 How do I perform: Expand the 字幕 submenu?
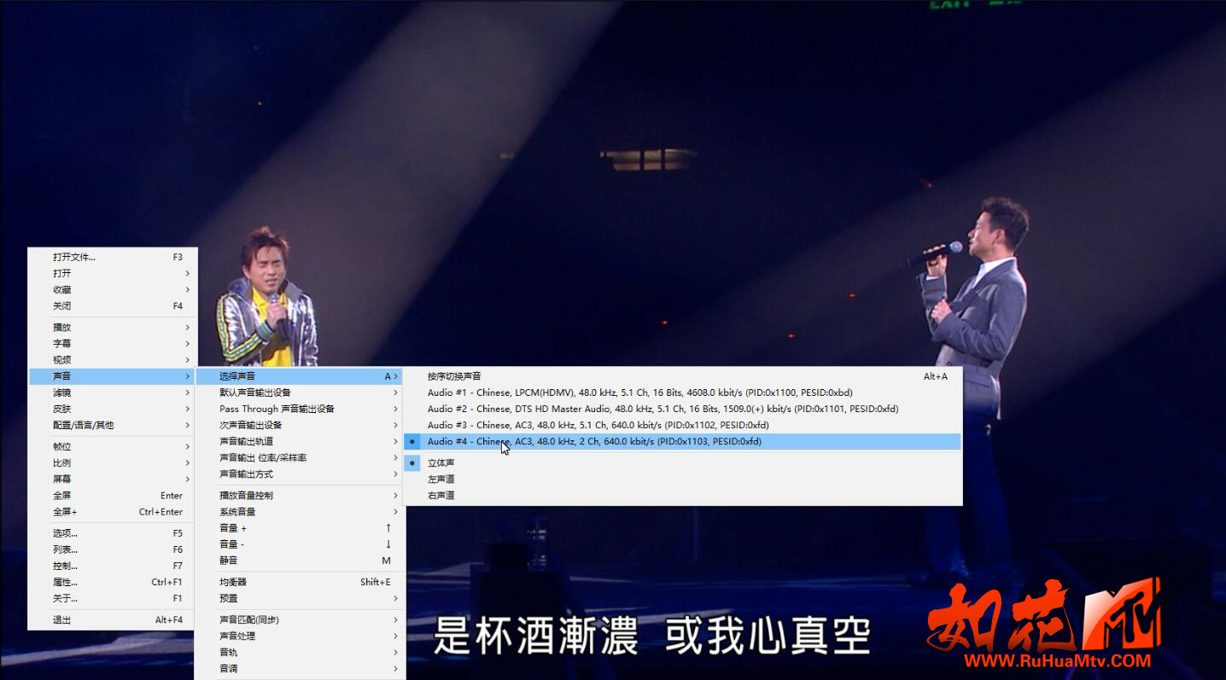[112, 343]
